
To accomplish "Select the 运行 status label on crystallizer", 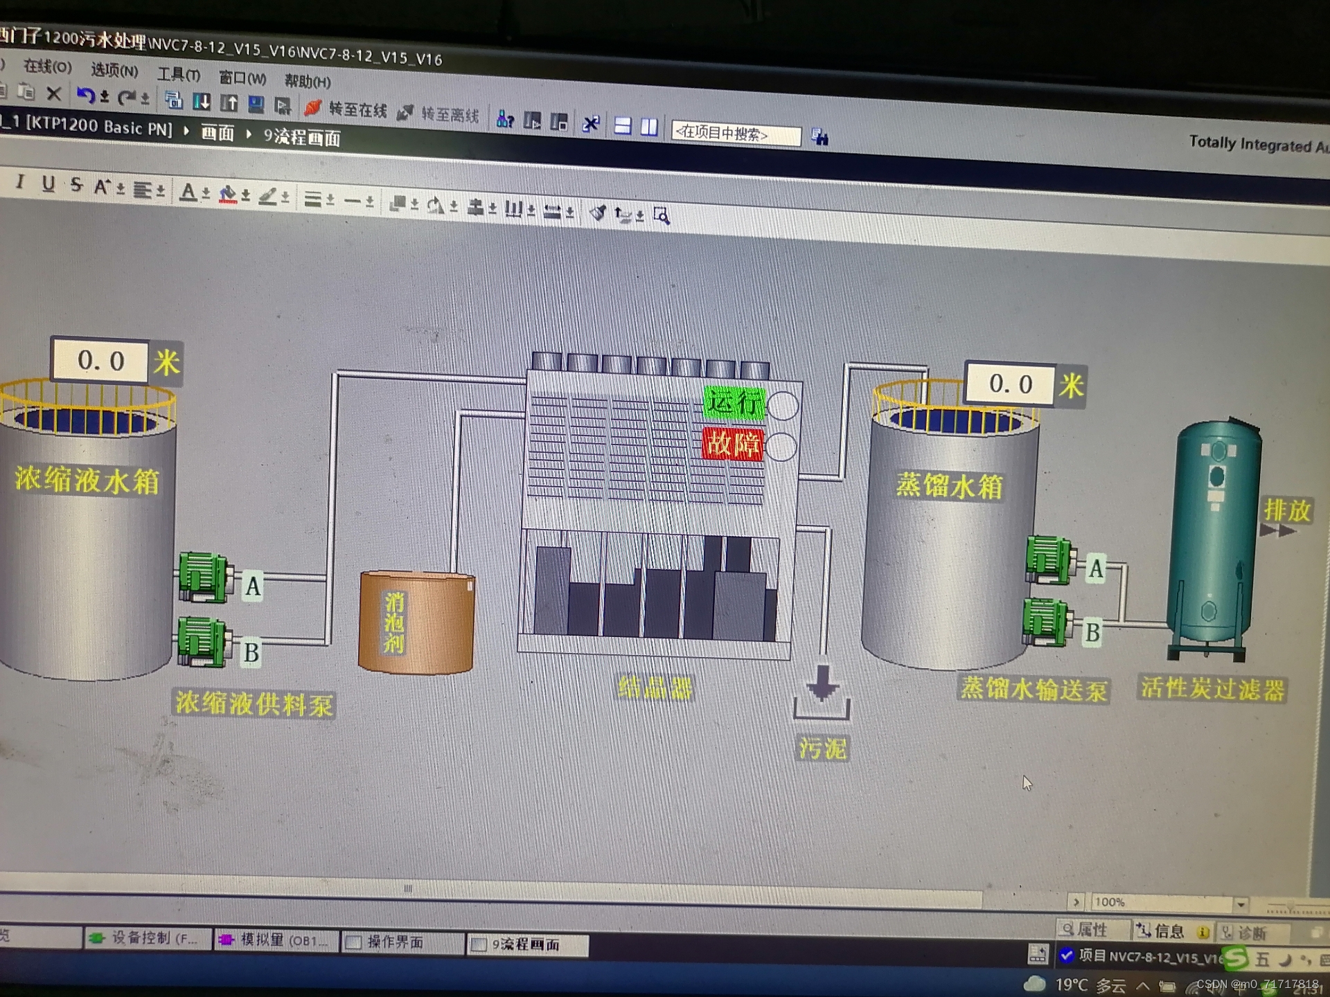I will pos(734,402).
